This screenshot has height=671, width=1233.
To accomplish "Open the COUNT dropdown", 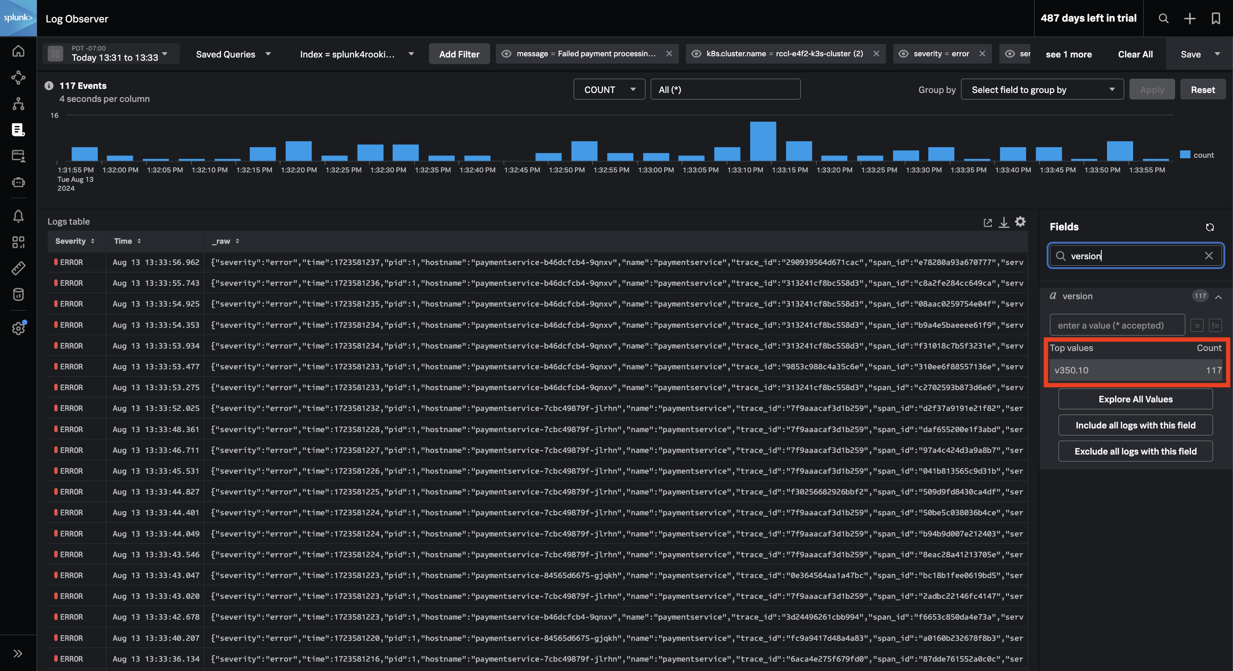I will pyautogui.click(x=609, y=89).
